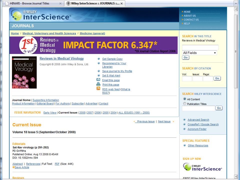240x180 pixels.
Task: Open the browser tab list dropdown arrow
Action: tap(236, 3)
